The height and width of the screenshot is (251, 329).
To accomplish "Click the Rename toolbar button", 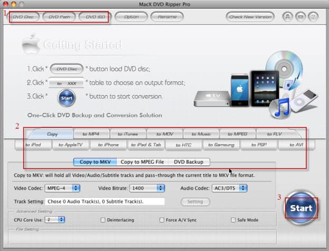I will [167, 17].
